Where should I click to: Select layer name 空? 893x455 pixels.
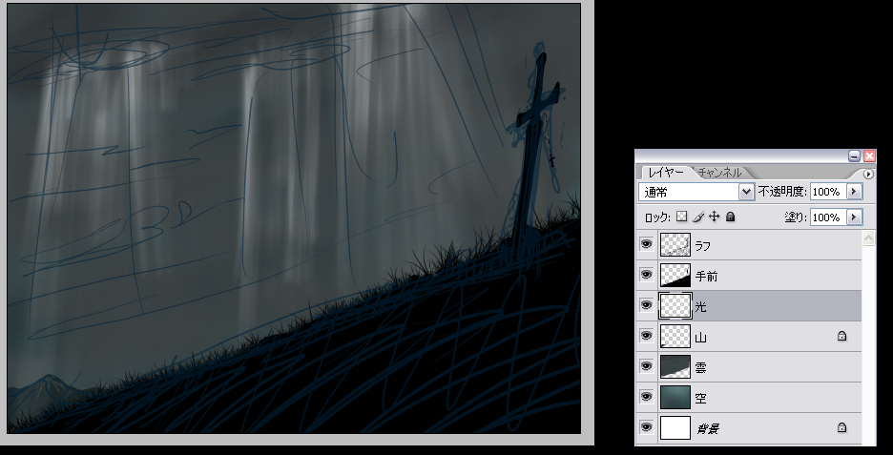pos(701,398)
